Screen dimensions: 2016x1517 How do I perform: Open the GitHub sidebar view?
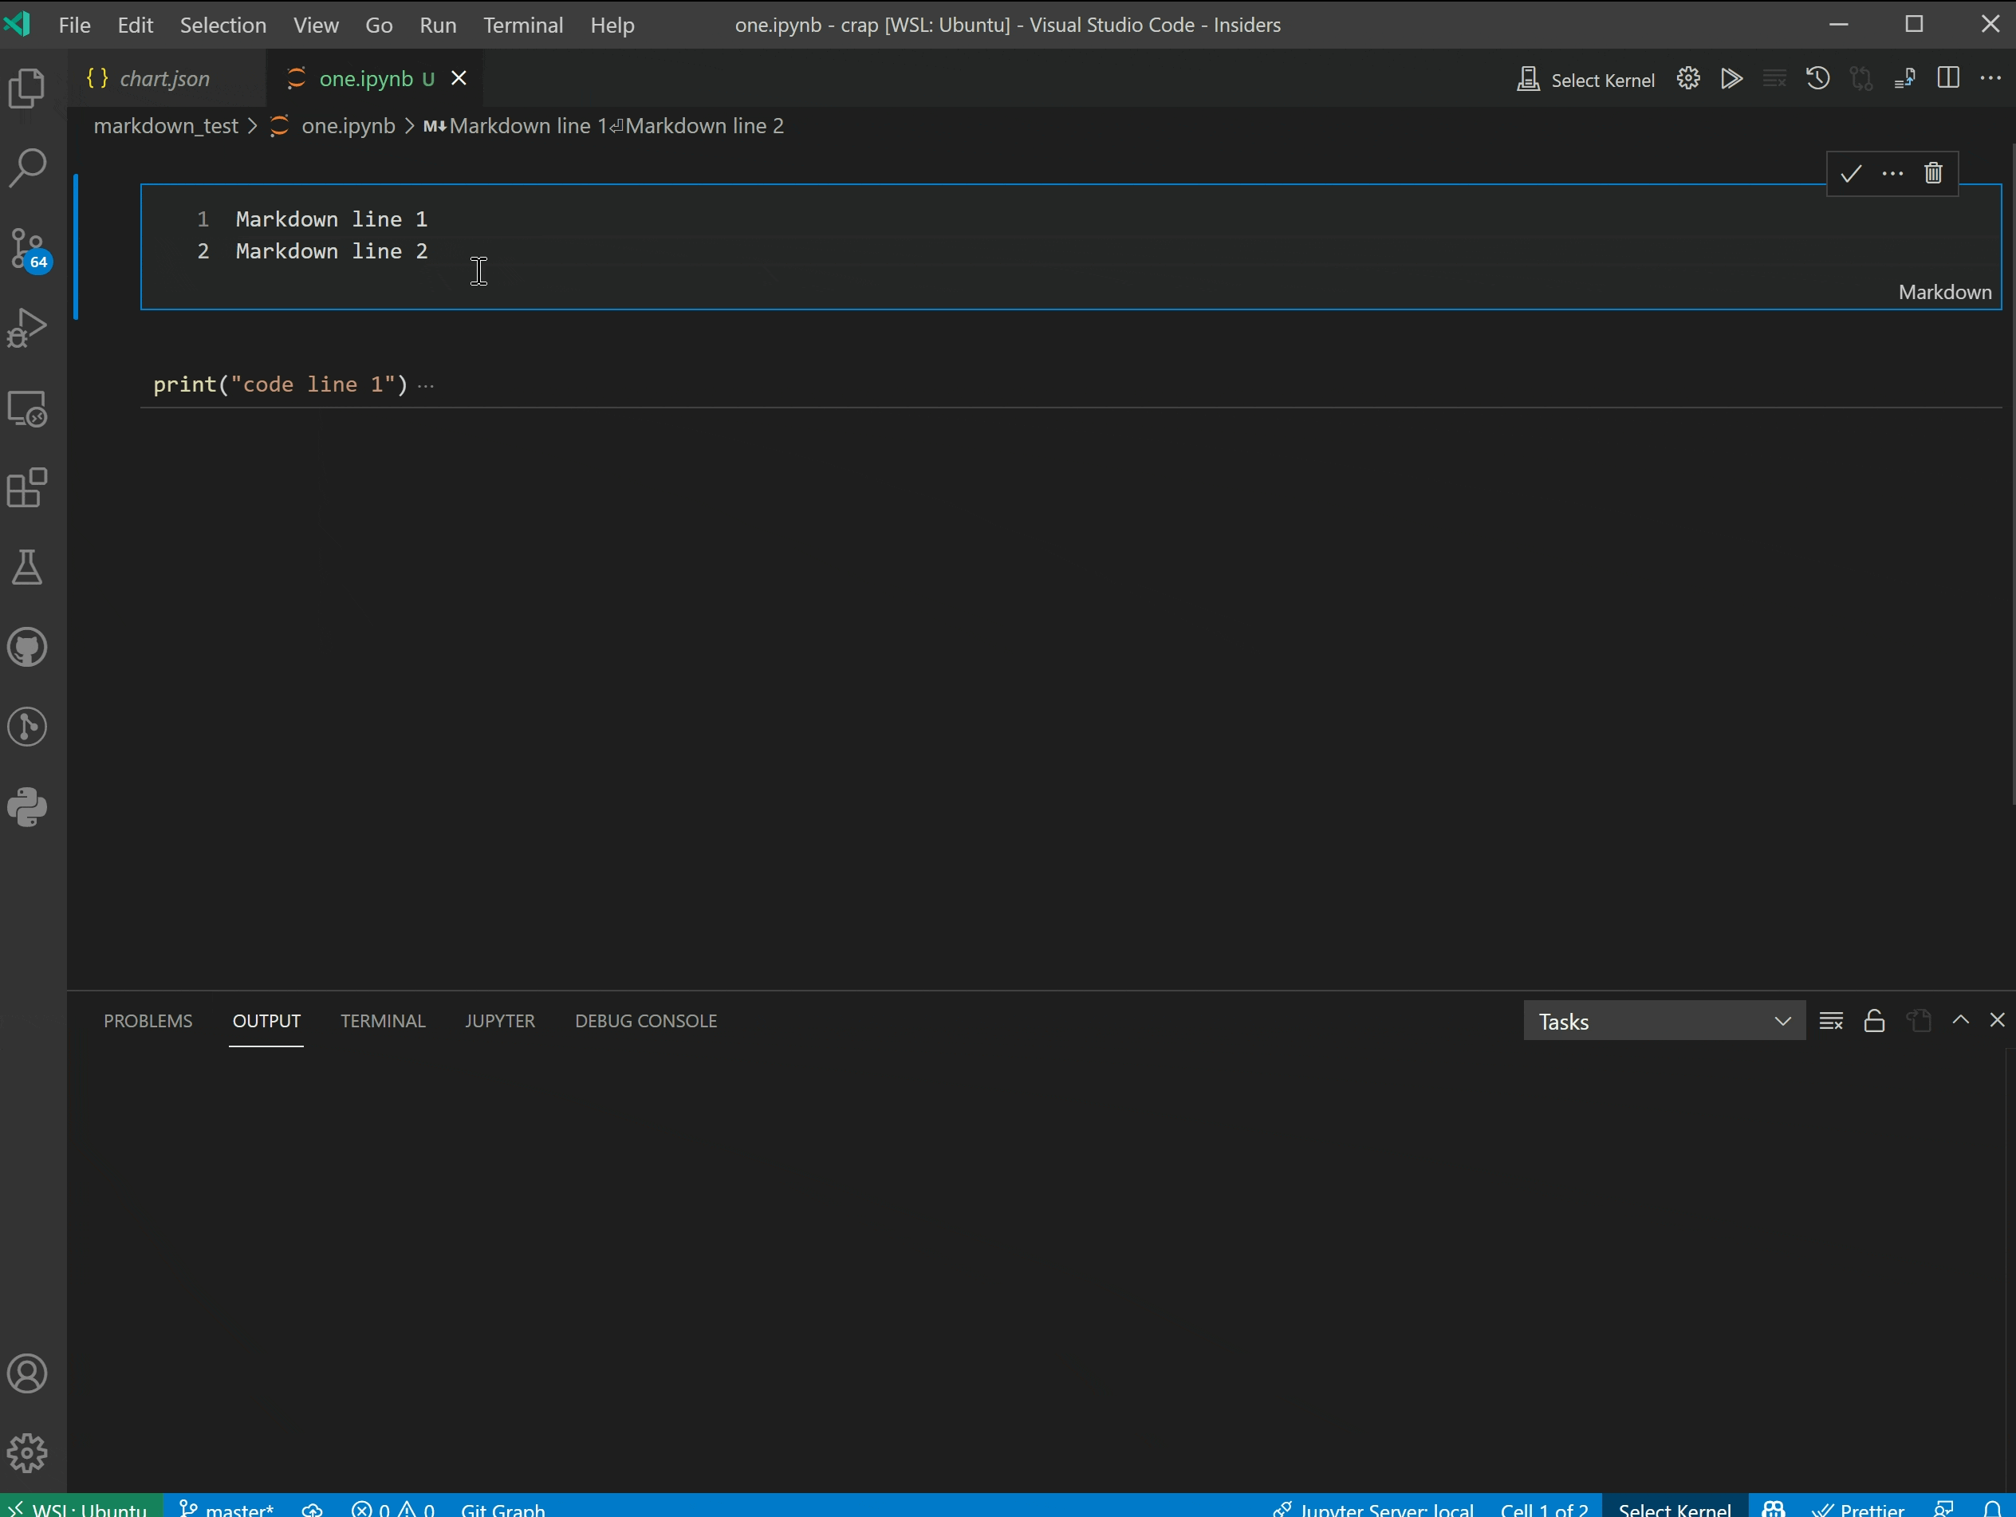click(x=27, y=645)
